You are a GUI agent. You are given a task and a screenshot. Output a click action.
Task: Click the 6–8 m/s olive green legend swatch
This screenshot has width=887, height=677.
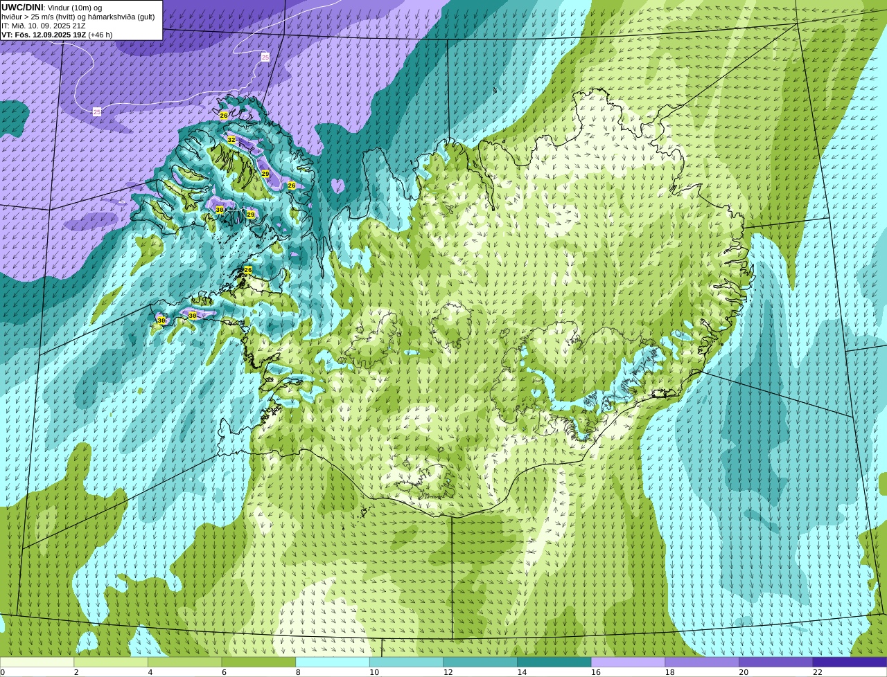tap(258, 662)
